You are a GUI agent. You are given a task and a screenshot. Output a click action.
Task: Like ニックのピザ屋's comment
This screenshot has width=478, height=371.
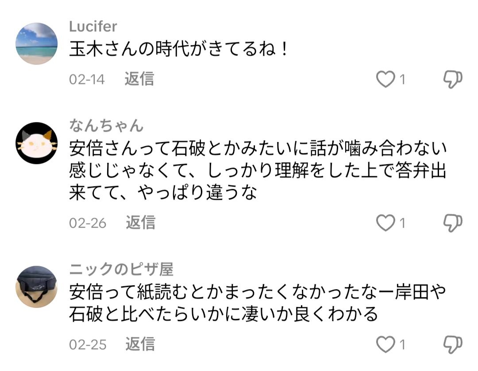[x=385, y=344]
